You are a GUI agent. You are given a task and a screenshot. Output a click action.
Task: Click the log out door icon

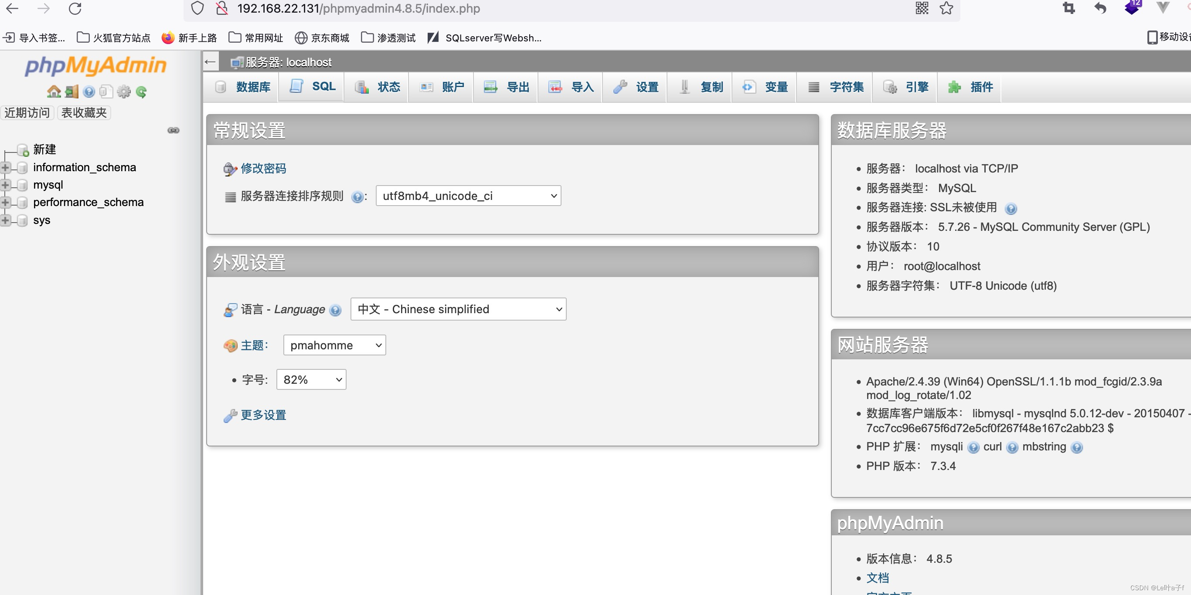coord(71,91)
